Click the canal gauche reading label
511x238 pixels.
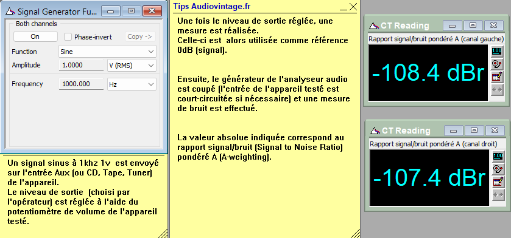point(436,39)
